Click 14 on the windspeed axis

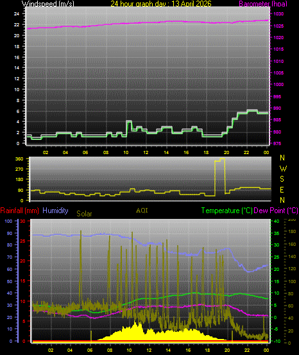[x=17, y=67]
